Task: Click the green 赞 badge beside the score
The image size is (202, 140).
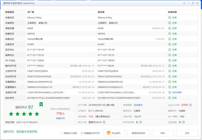Action: point(40,104)
